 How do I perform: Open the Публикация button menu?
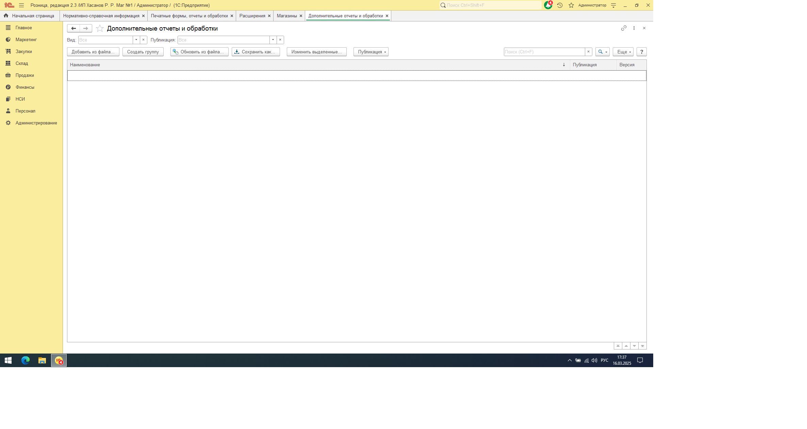(371, 52)
